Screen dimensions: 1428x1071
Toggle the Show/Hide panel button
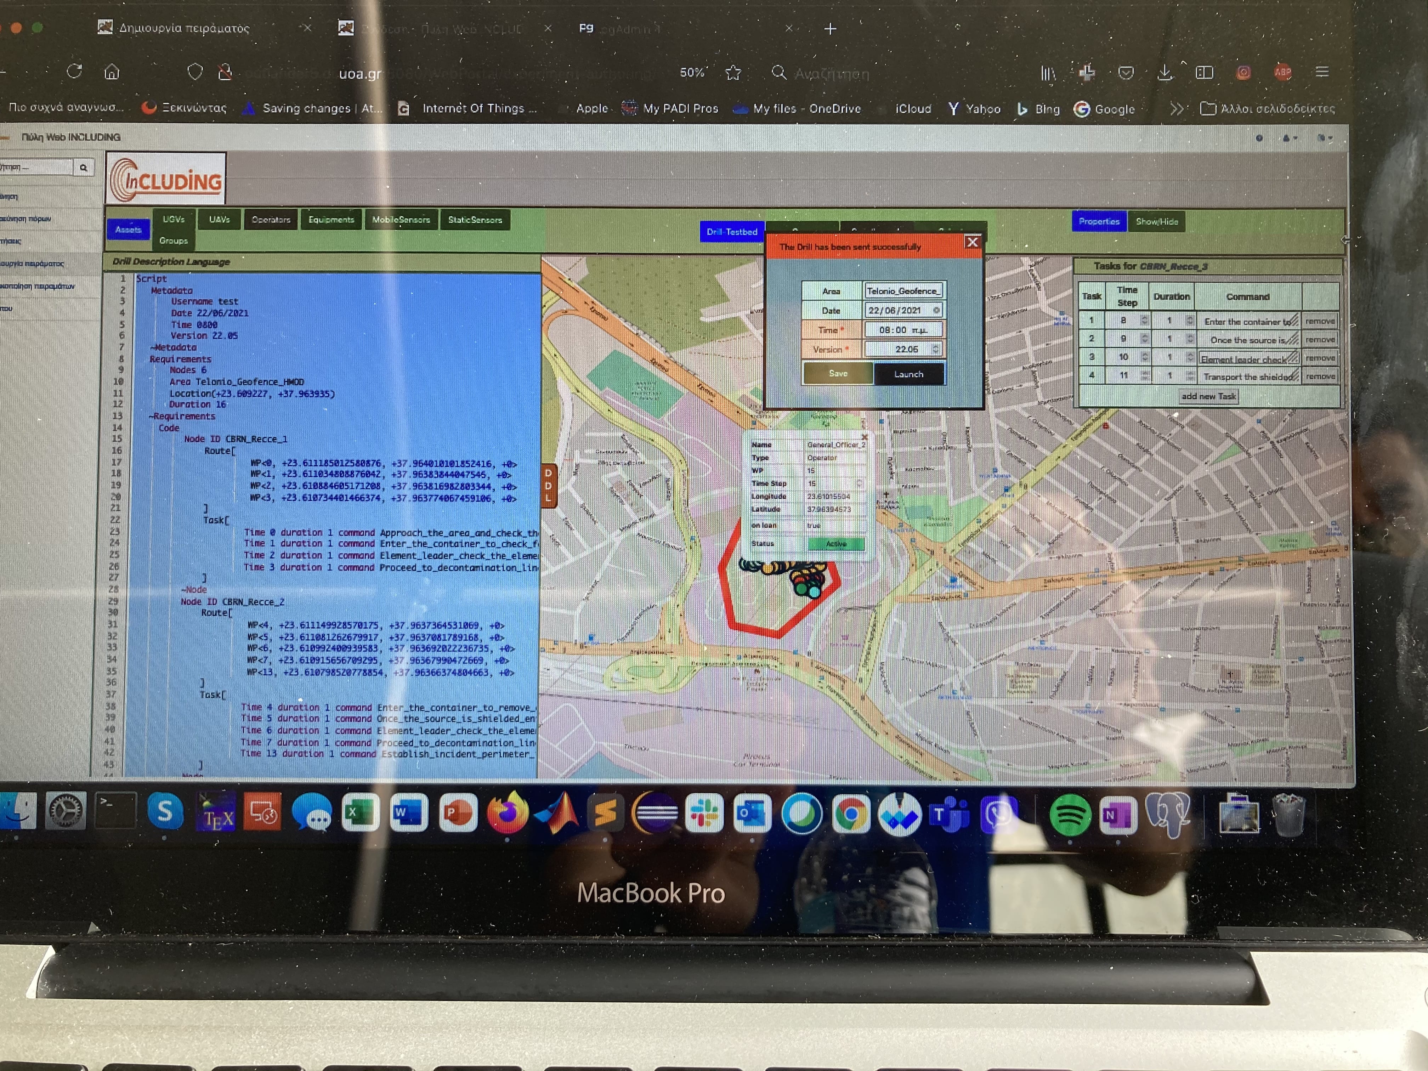1157,221
